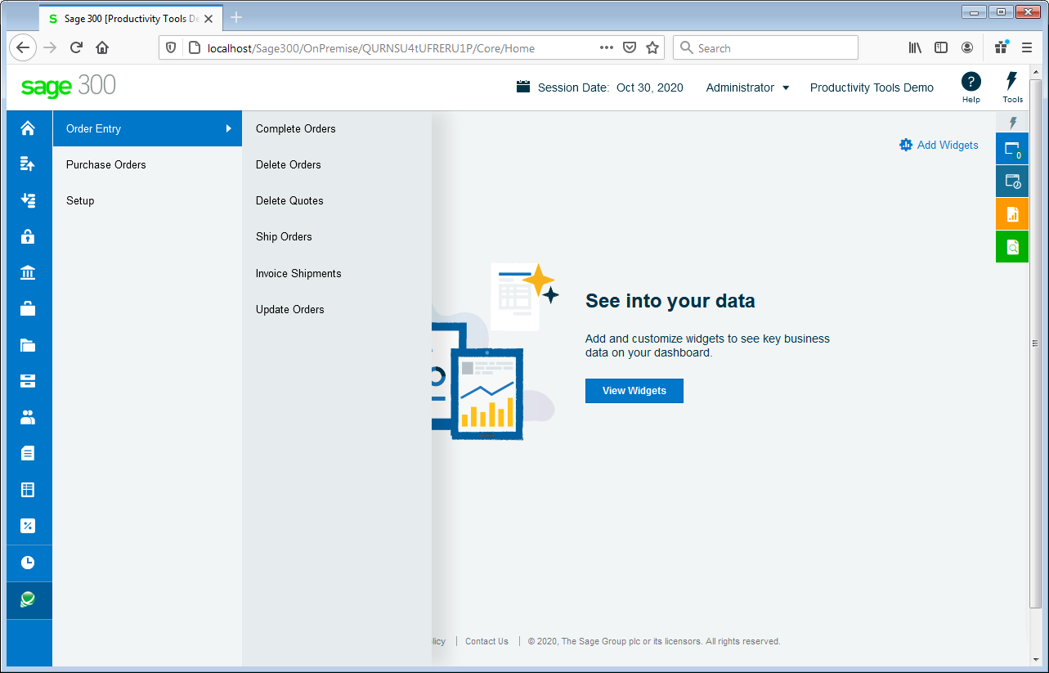Open Complete Orders from the submenu
The width and height of the screenshot is (1049, 673).
click(x=296, y=128)
